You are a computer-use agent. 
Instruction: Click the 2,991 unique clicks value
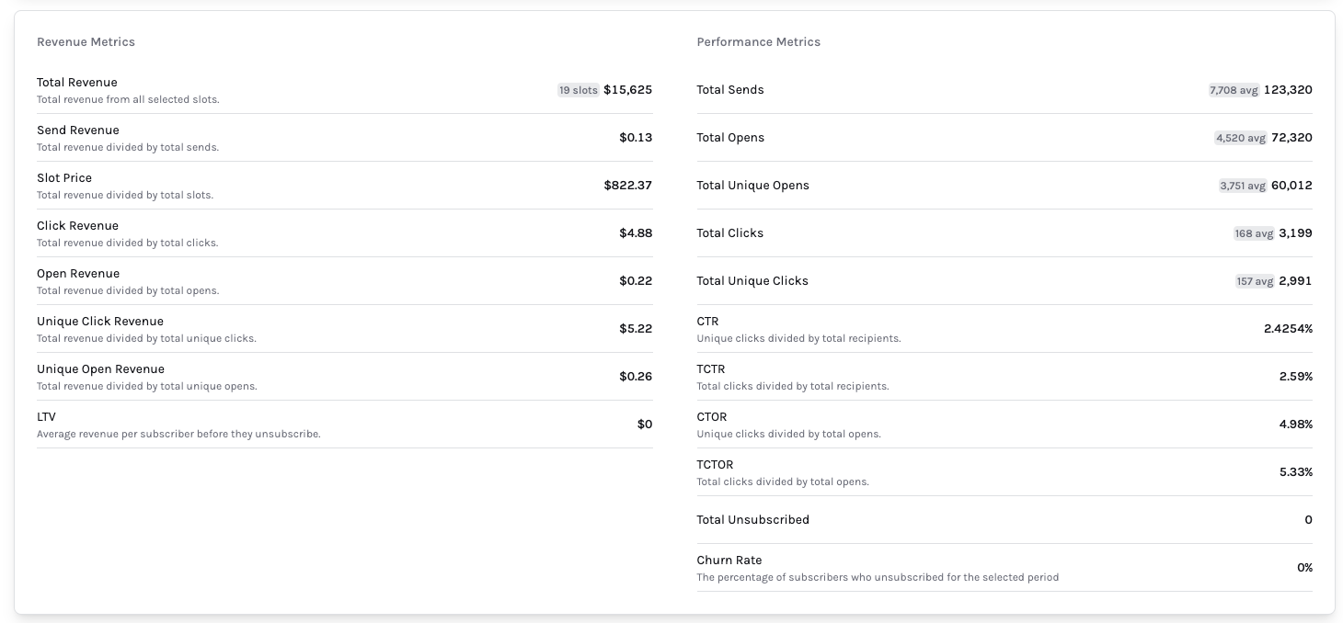tap(1295, 281)
